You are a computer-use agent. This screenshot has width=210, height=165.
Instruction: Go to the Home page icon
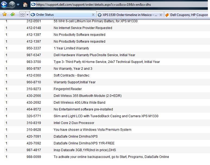(x=25, y=5)
